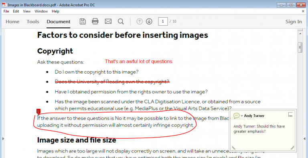Screen dimensions: 308x158
Task: Click the page number field showing 1
Action: [163, 21]
